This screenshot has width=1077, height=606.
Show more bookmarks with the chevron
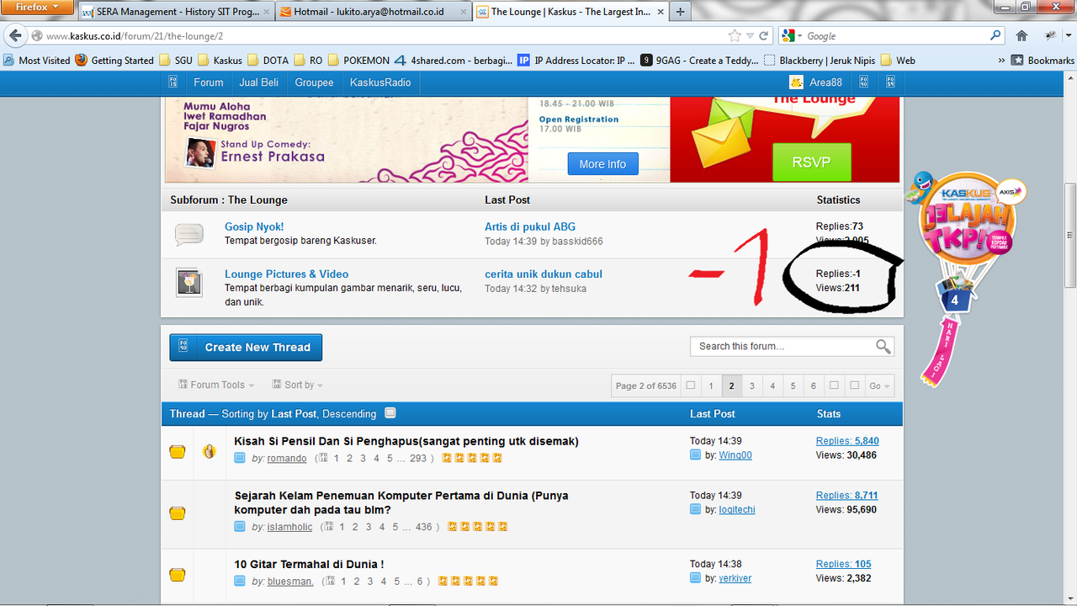(x=1001, y=61)
